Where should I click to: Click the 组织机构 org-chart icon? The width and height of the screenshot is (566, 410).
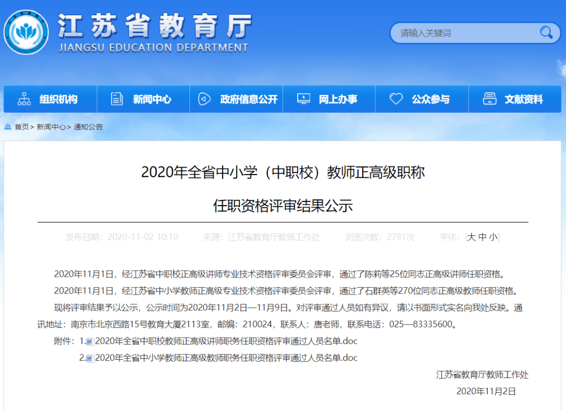[x=24, y=99]
